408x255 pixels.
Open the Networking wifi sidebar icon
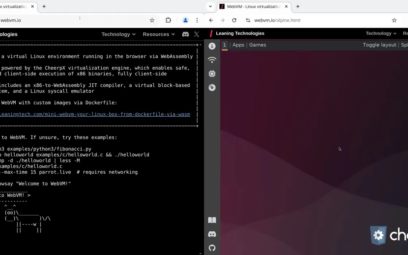[212, 60]
